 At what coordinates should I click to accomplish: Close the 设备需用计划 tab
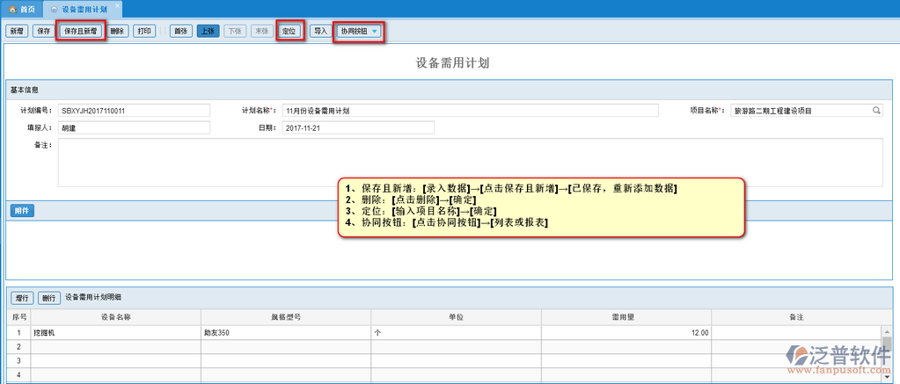click(117, 6)
